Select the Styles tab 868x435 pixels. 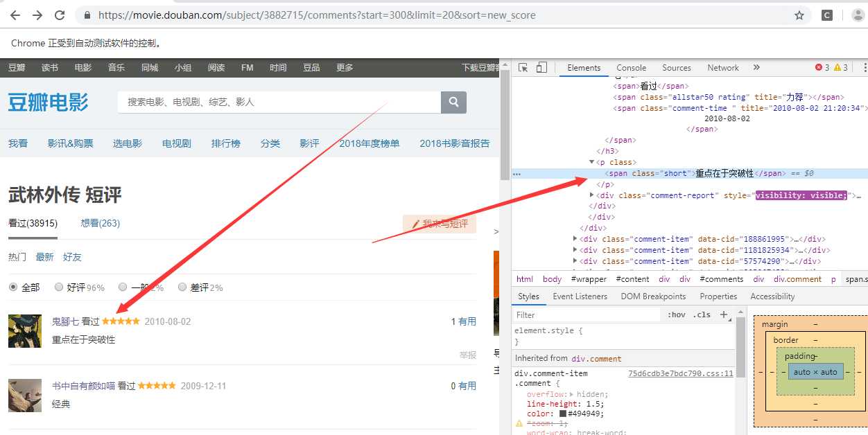(528, 296)
